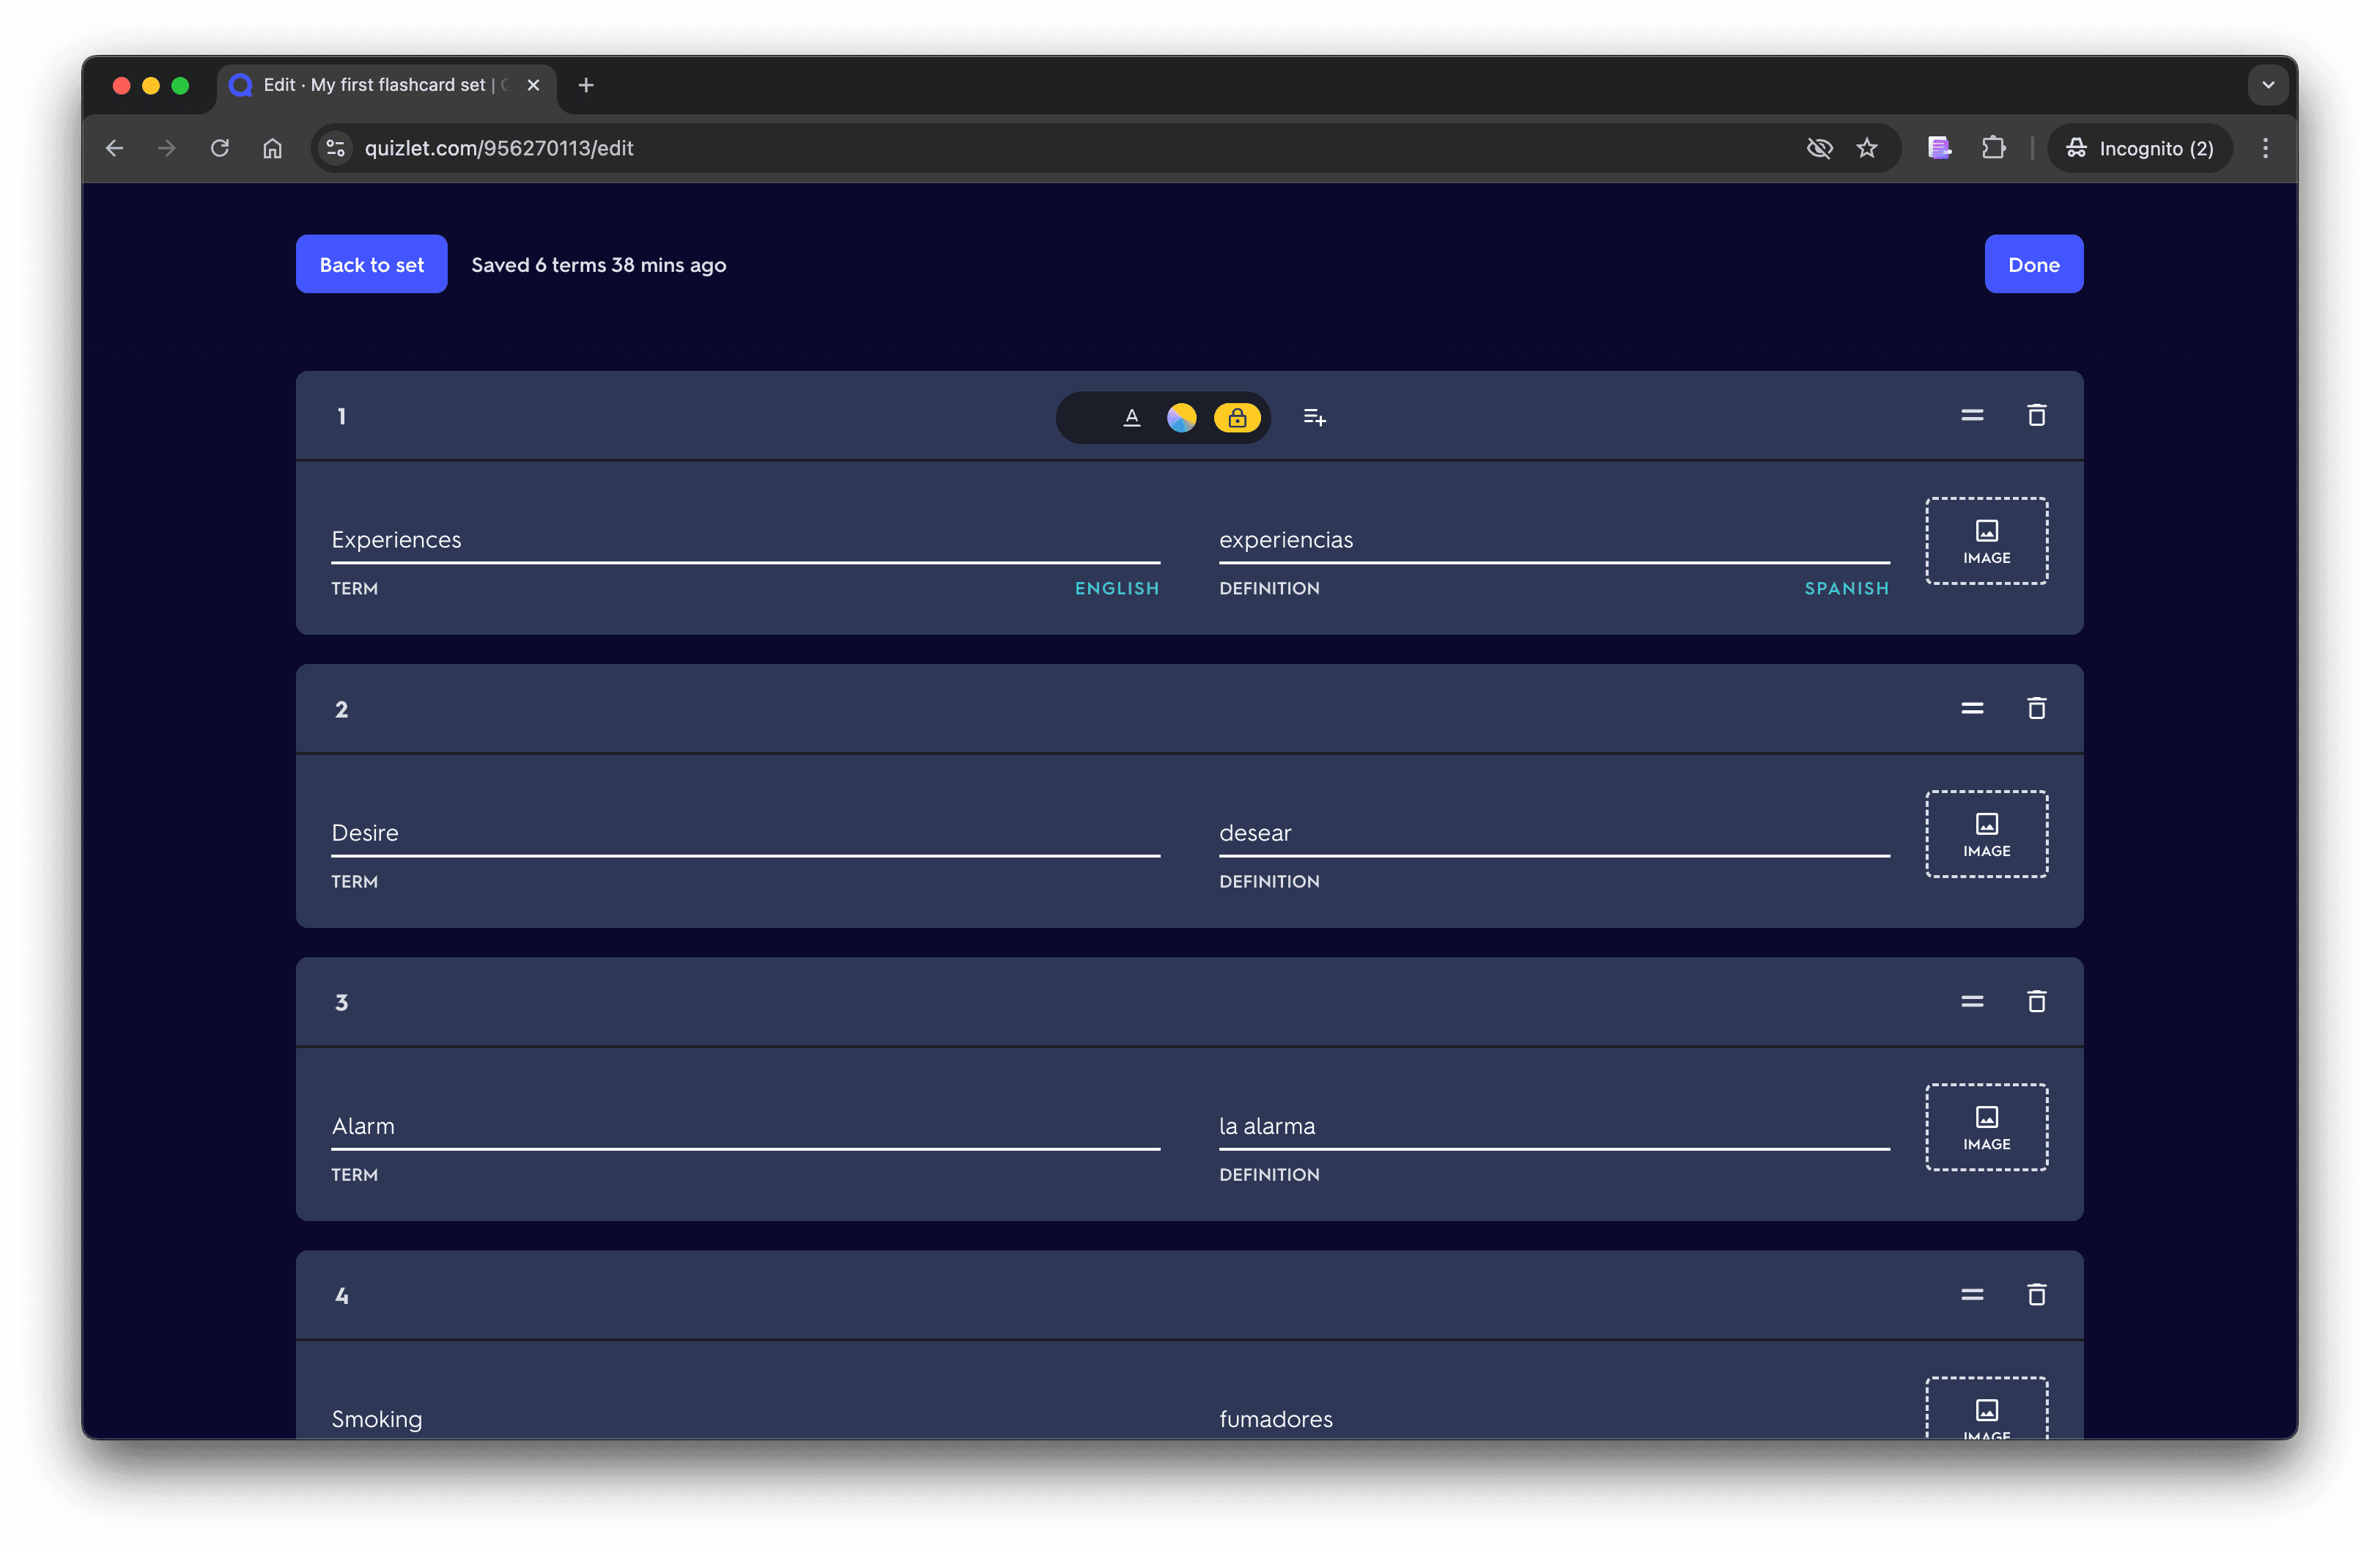Delete the Alarm card using the trash icon
This screenshot has height=1548, width=2380.
[2037, 1001]
